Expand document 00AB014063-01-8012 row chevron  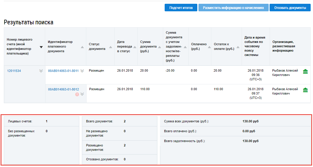[82, 94]
